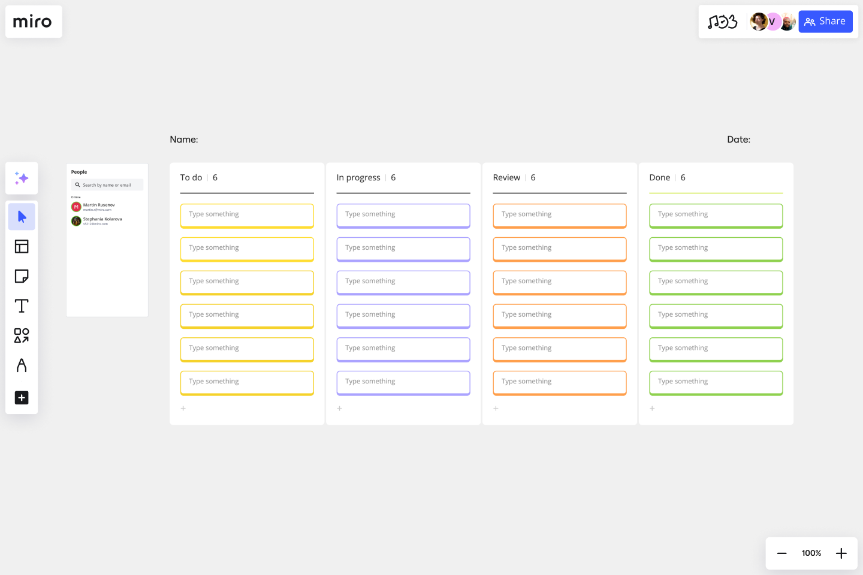863x575 pixels.
Task: Click the 100% zoom level indicator
Action: tap(811, 553)
